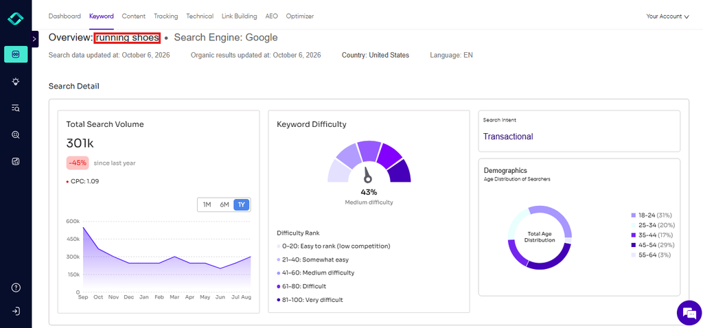Click the logout icon in sidebar

coord(16,312)
